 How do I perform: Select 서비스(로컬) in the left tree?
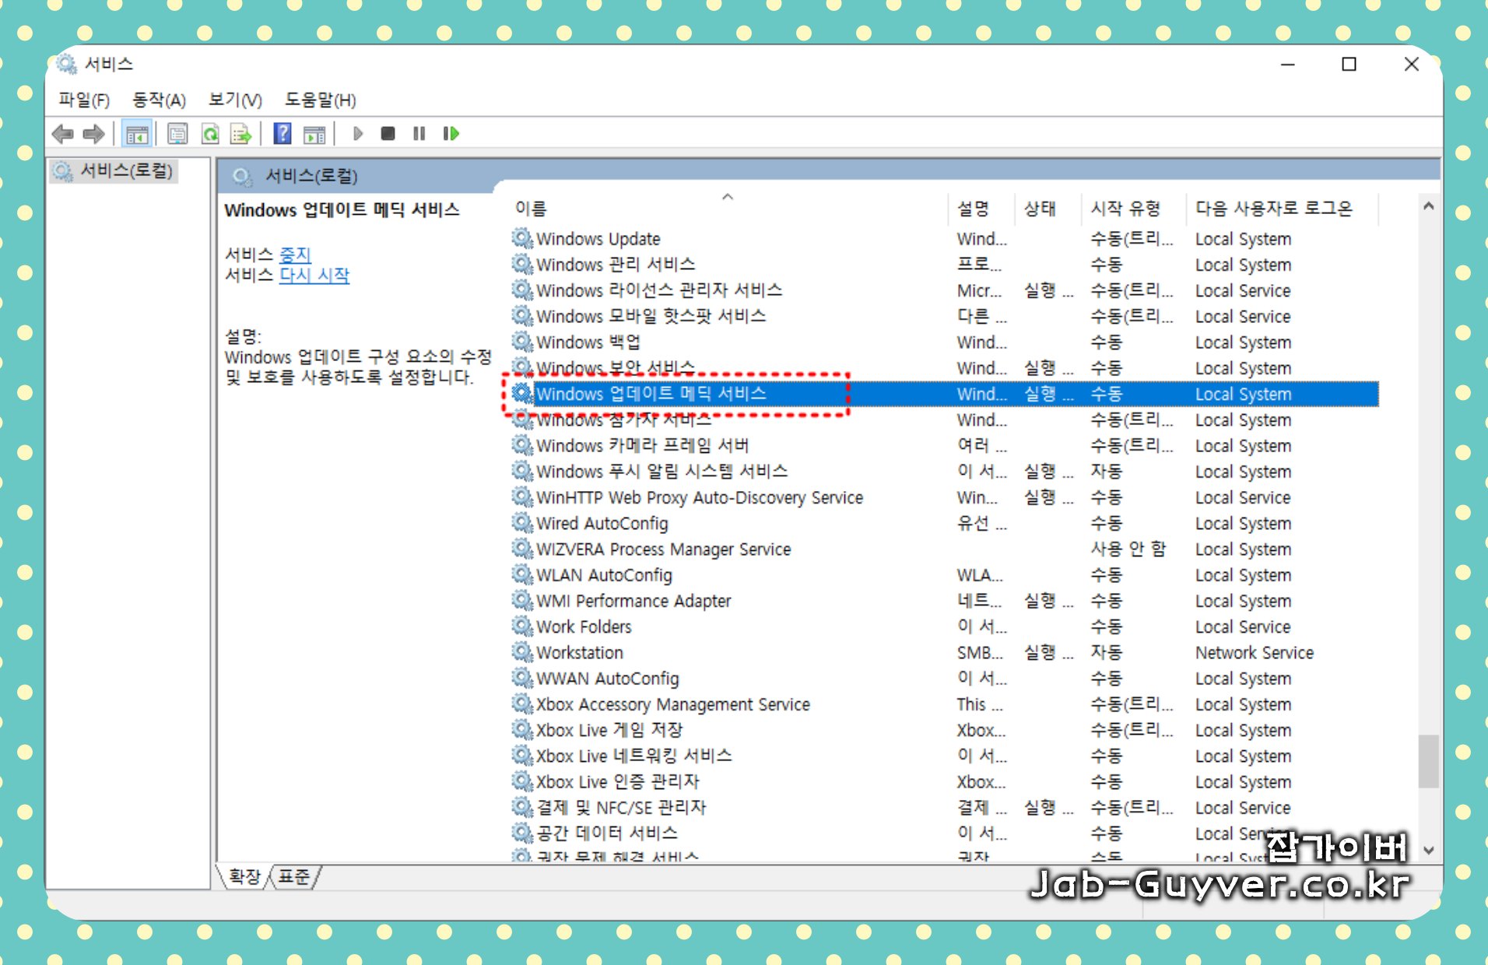click(115, 170)
